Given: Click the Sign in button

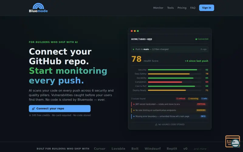Looking at the screenshot, I should click(207, 8).
